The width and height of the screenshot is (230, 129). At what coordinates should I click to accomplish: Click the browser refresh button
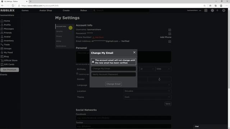pos(13,6)
